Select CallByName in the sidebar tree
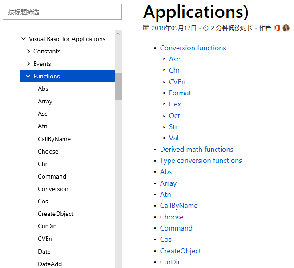Viewport: 294px width, 268px height. pos(54,139)
